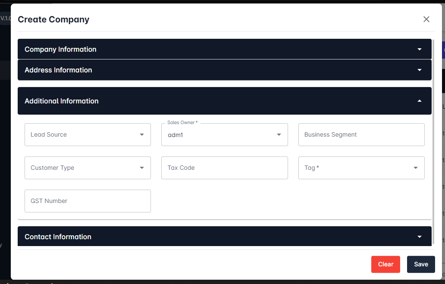Click into the GST Number field
The image size is (445, 284).
(x=88, y=201)
